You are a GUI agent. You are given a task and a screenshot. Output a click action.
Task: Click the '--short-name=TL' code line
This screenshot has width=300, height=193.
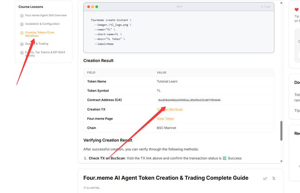click(x=108, y=34)
